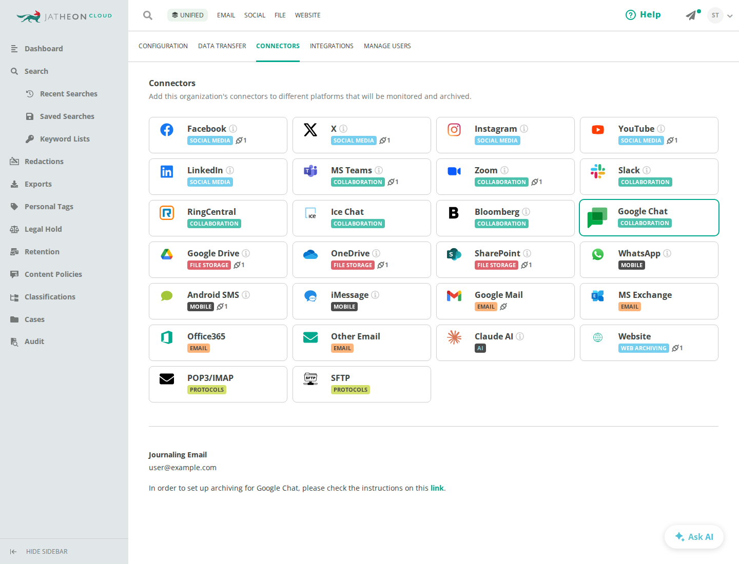The width and height of the screenshot is (739, 564).
Task: Click the Facebook connector logo
Action: (167, 130)
